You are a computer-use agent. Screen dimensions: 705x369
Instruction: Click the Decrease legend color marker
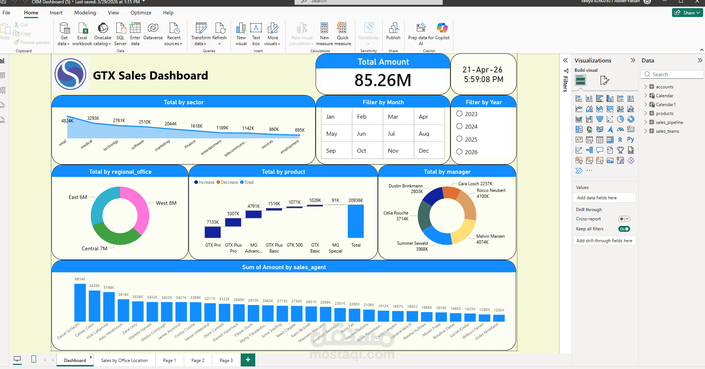click(x=218, y=182)
